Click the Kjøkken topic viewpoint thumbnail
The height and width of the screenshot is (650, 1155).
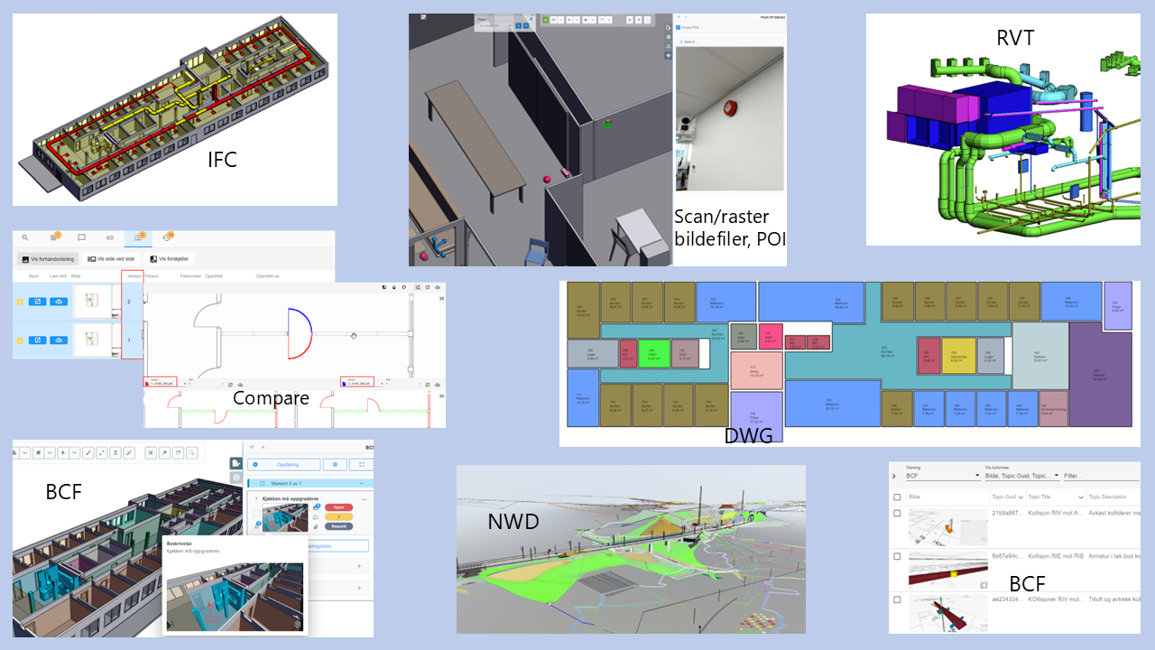284,517
